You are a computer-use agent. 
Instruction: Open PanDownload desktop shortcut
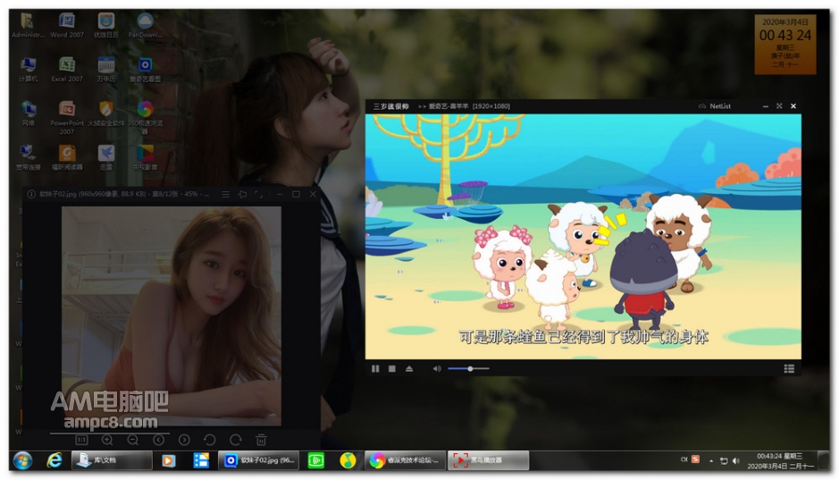pos(145,25)
